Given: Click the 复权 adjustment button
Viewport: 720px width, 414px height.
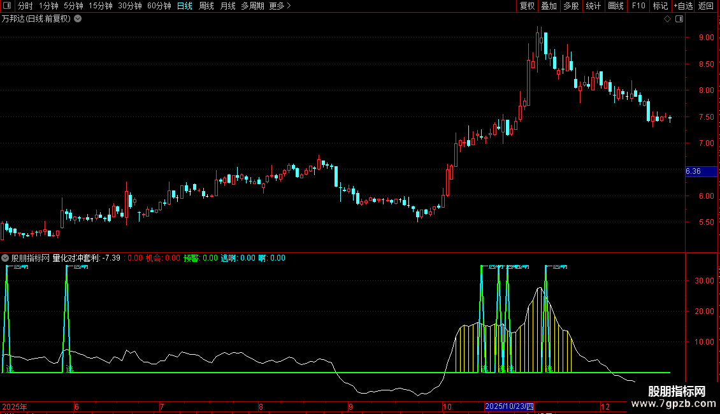Looking at the screenshot, I should coord(527,6).
